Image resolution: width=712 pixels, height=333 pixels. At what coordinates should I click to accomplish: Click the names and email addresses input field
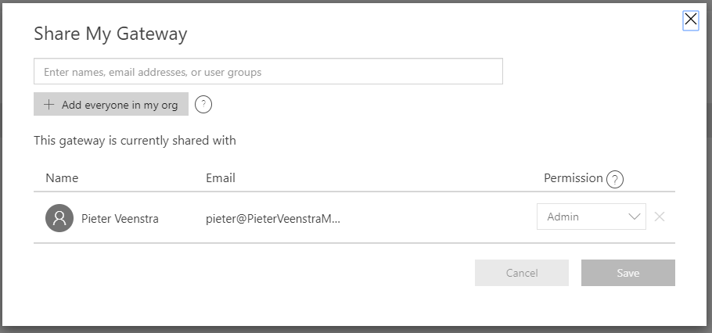click(x=268, y=71)
